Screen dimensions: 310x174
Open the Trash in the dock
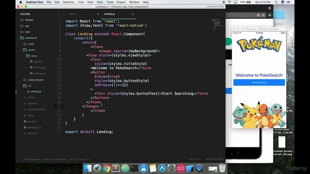point(222,168)
